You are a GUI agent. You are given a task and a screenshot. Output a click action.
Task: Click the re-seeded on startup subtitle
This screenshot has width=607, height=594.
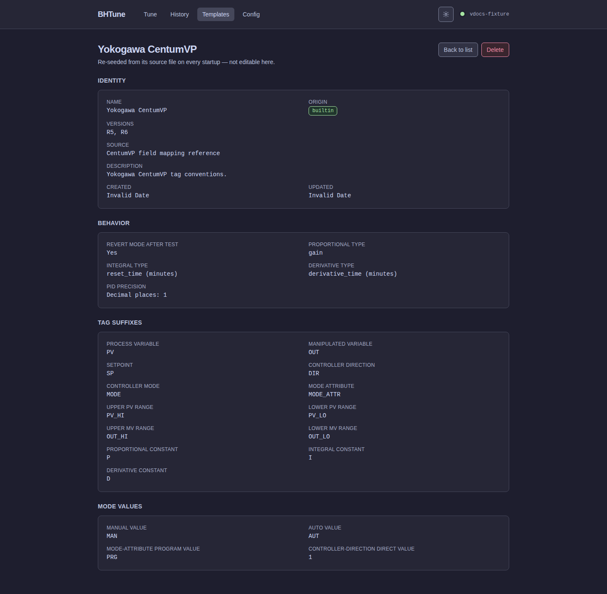point(186,62)
